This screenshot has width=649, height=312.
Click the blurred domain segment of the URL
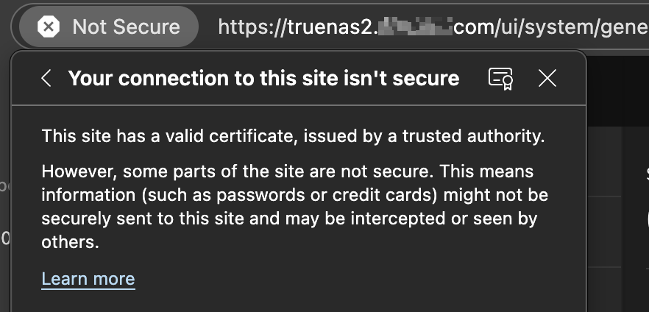416,27
